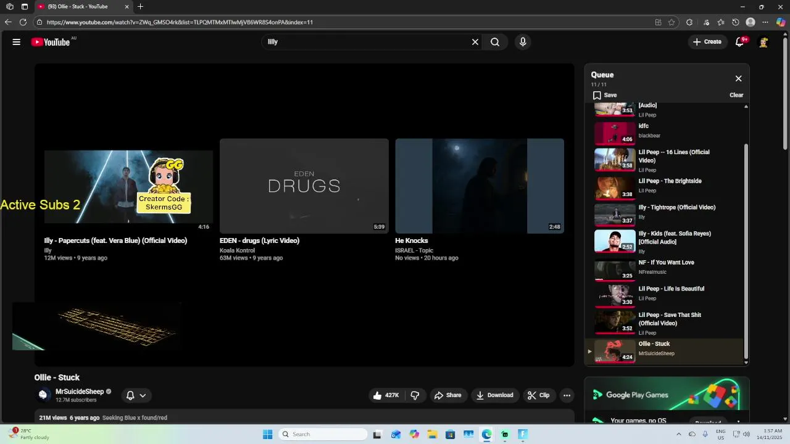Image resolution: width=790 pixels, height=444 pixels.
Task: Open a new browser tab
Action: pos(141,7)
